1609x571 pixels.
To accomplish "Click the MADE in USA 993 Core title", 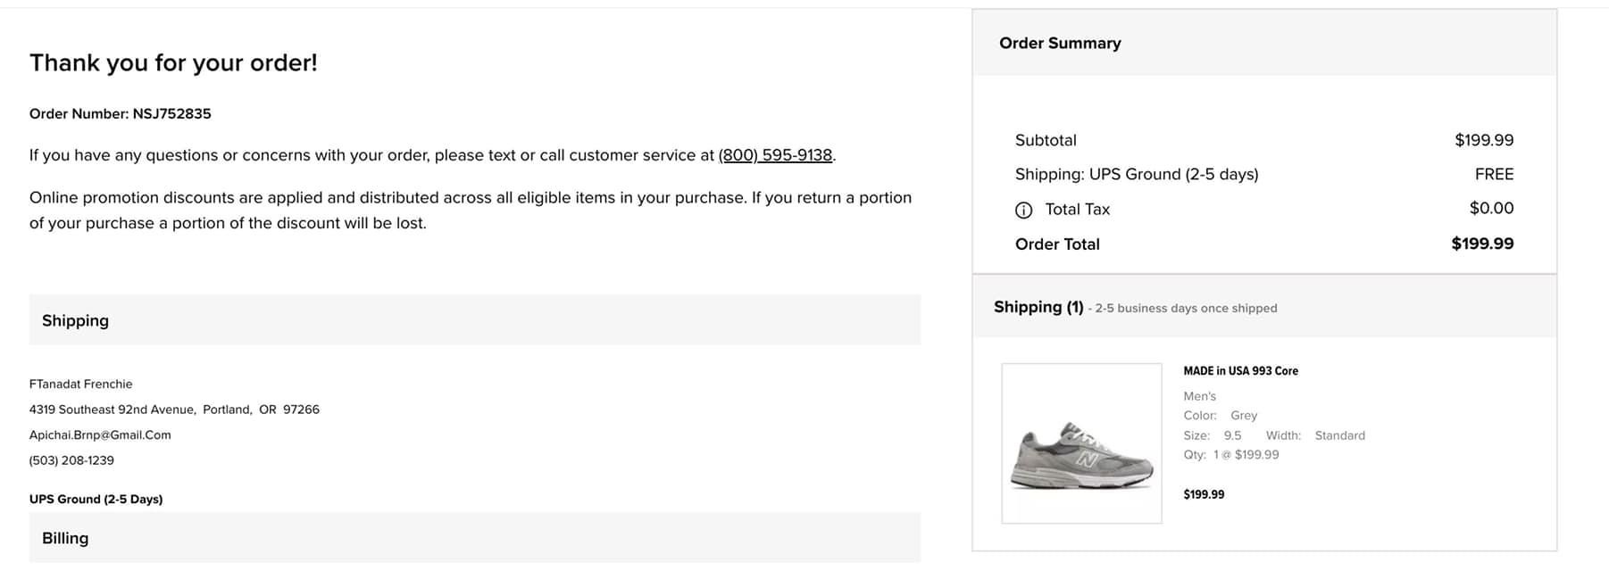I will pos(1240,371).
